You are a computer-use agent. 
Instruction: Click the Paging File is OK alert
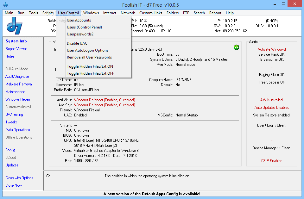coord(272,75)
